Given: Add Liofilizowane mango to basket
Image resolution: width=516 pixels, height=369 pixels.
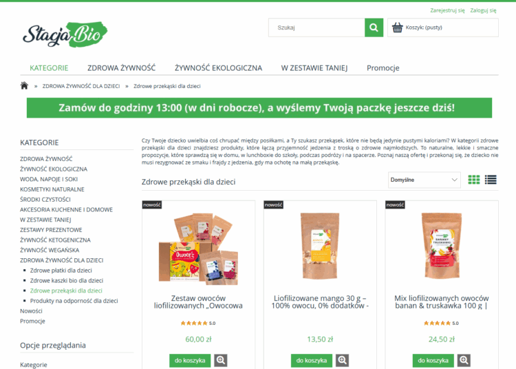Looking at the screenshot, I should pyautogui.click(x=311, y=361).
